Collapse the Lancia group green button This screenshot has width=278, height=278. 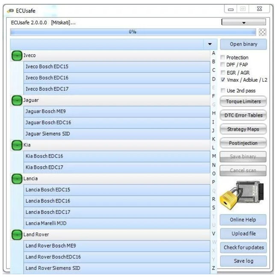(17, 179)
